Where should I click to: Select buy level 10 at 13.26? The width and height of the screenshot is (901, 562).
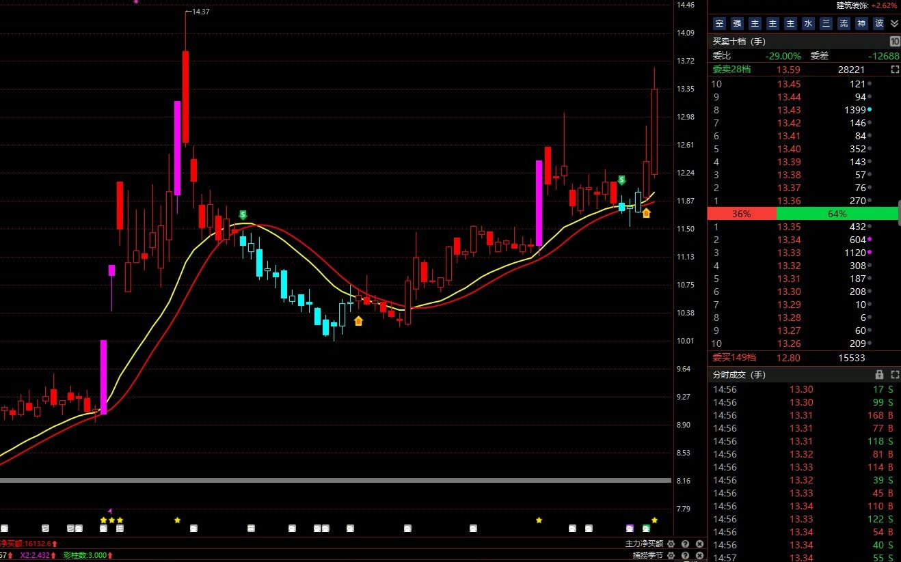(x=804, y=343)
